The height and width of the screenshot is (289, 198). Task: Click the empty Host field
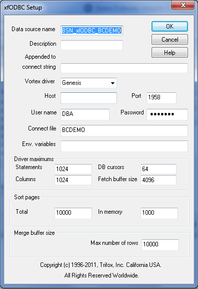click(x=88, y=98)
